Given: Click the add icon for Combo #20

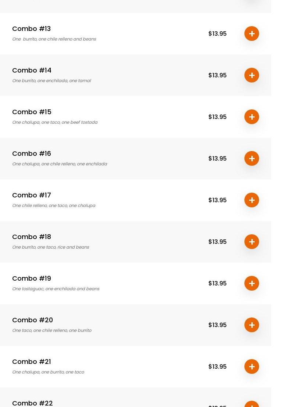Looking at the screenshot, I should 252,325.
